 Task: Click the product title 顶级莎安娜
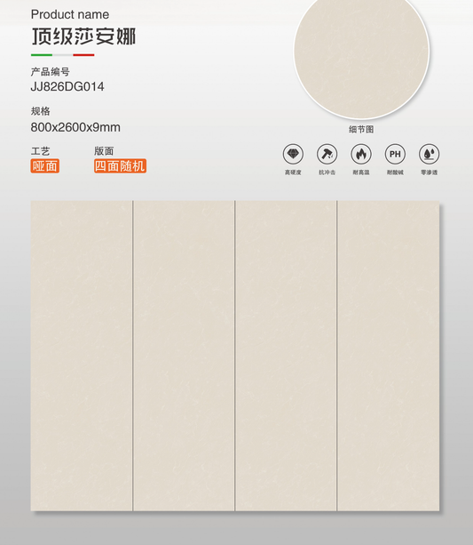tap(83, 36)
